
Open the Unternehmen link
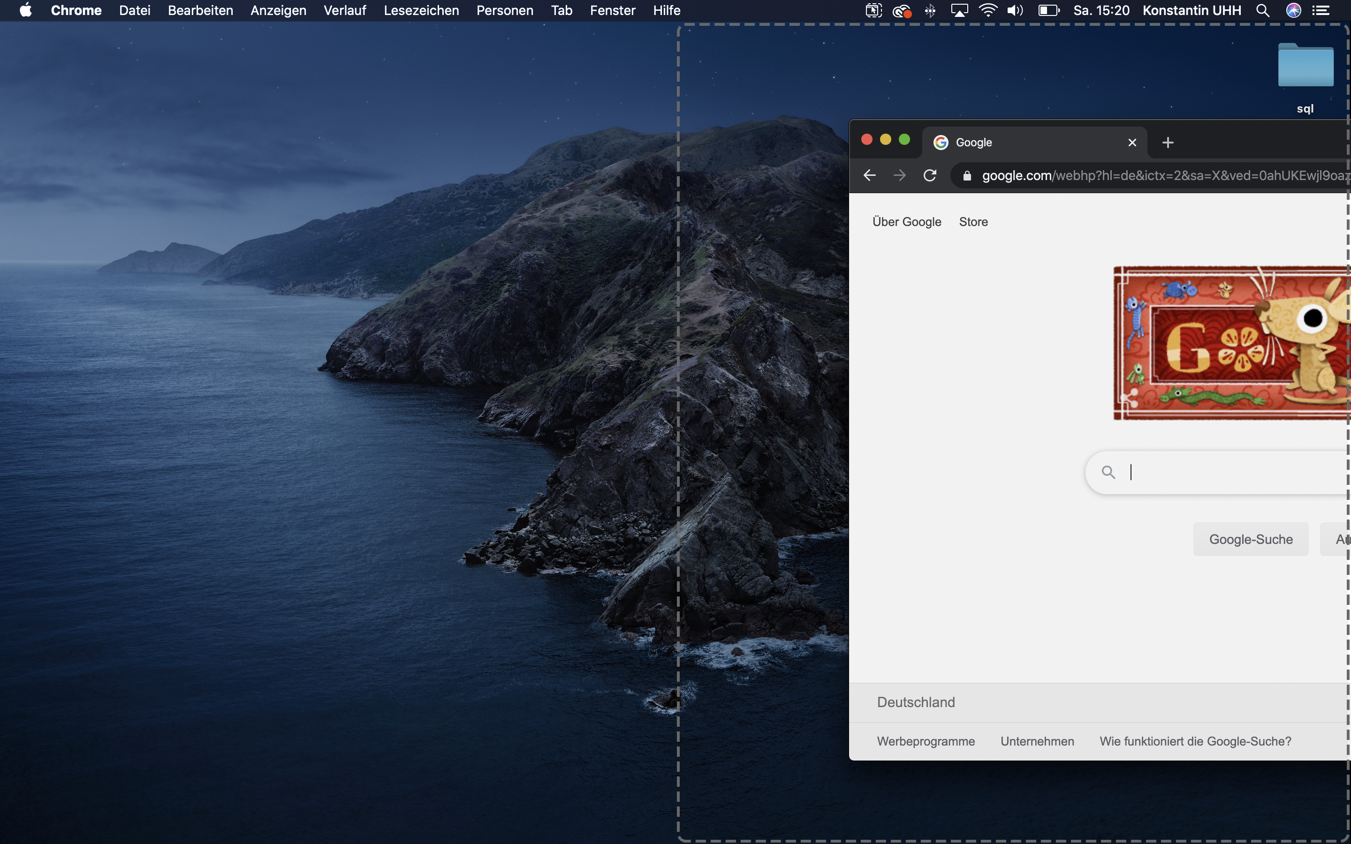(1037, 741)
